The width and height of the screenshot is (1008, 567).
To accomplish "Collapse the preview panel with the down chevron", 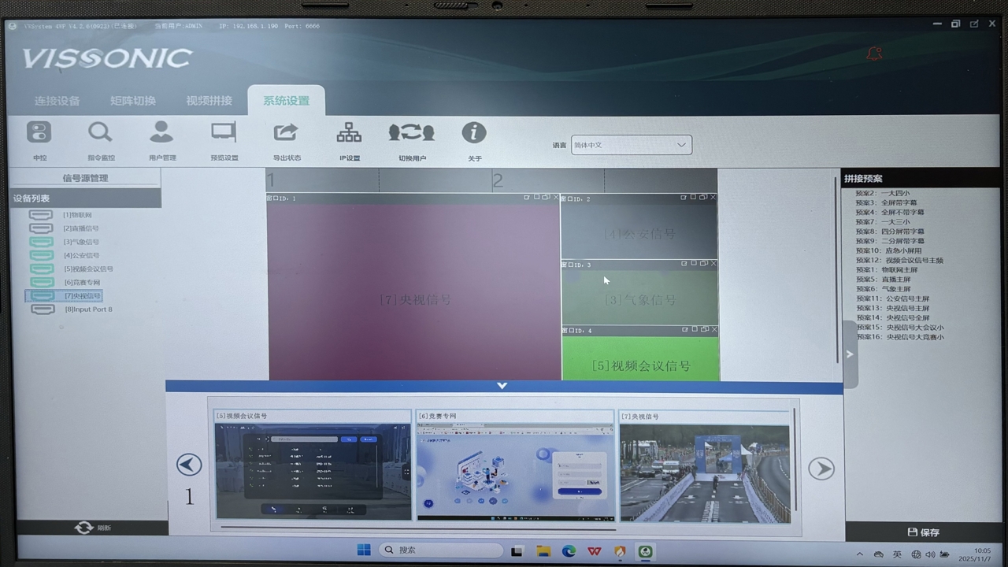I will click(502, 386).
